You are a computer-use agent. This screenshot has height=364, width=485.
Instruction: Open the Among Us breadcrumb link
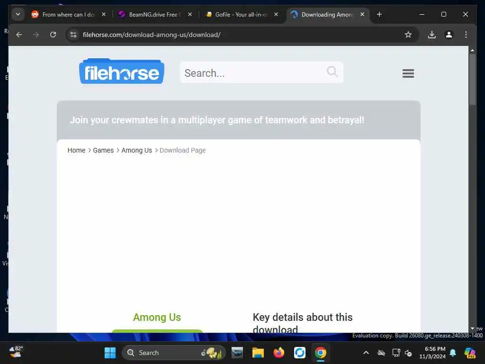pos(137,150)
